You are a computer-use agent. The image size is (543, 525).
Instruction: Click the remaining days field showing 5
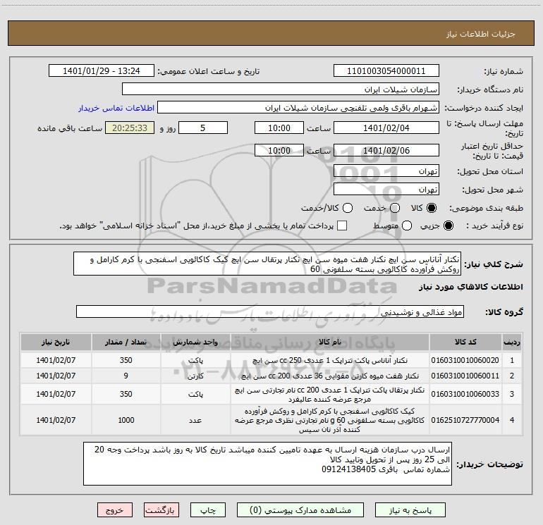(x=203, y=128)
